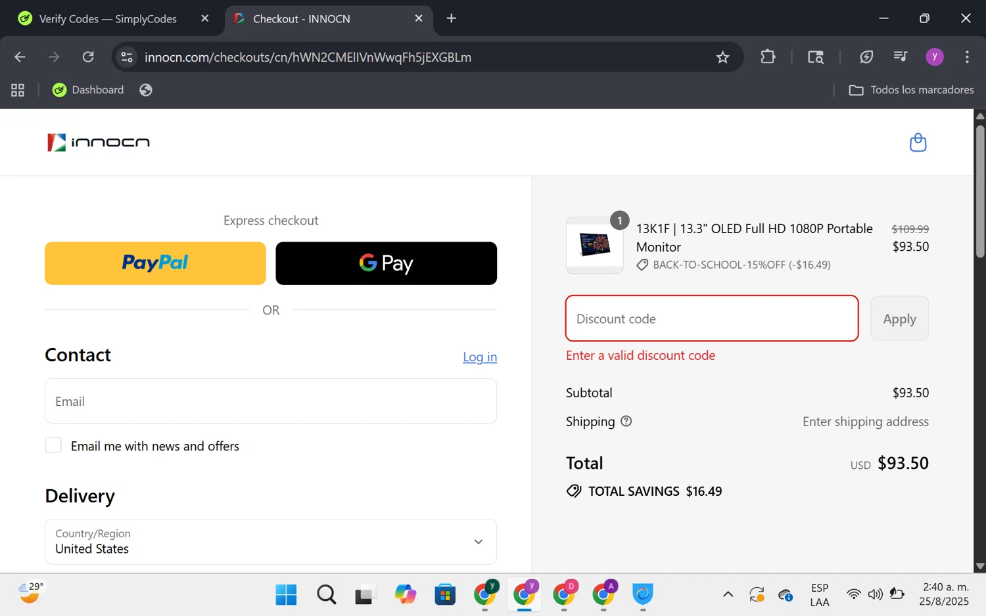Open the Dashboard bookmark
The image size is (986, 616).
tap(88, 90)
